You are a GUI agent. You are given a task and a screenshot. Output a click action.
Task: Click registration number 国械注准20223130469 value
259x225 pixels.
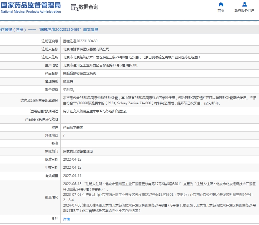pos(80,41)
